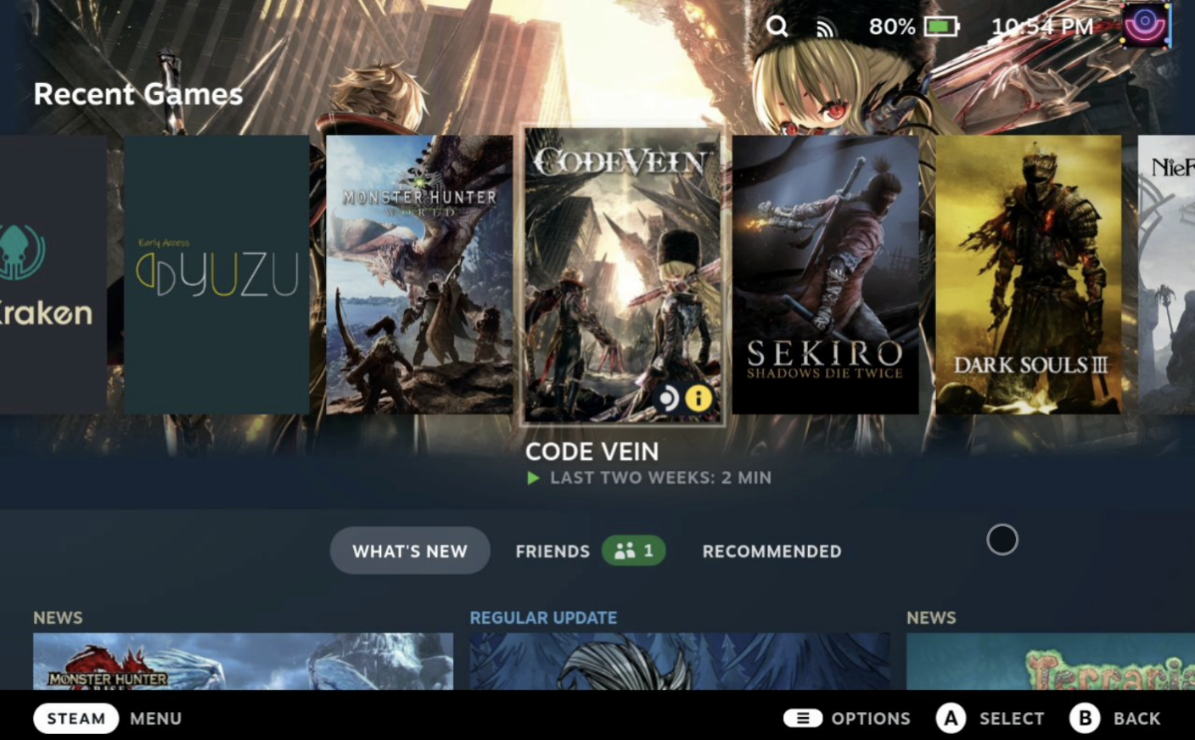1195x740 pixels.
Task: Click the Select label in the footer
Action: 1012,719
